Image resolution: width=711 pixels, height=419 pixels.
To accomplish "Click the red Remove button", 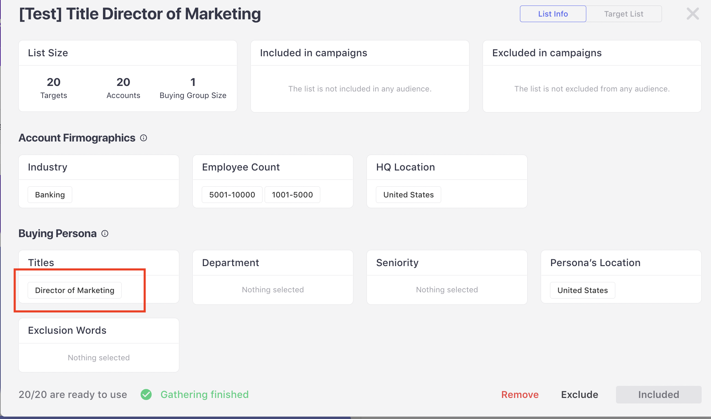I will (520, 394).
